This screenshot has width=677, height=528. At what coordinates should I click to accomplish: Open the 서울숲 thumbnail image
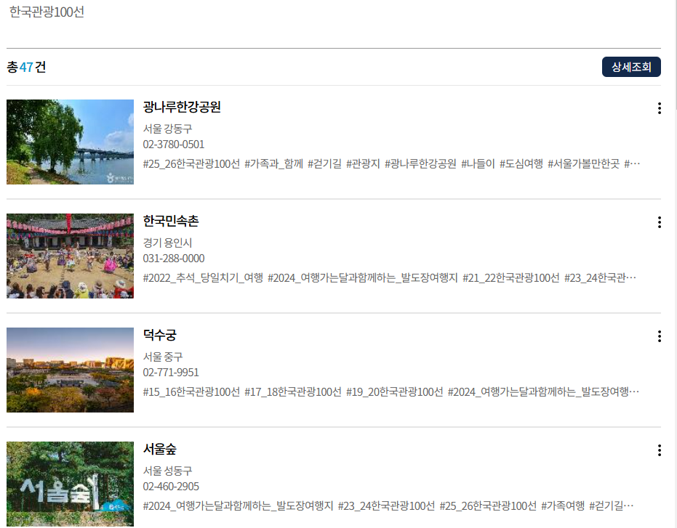point(70,483)
